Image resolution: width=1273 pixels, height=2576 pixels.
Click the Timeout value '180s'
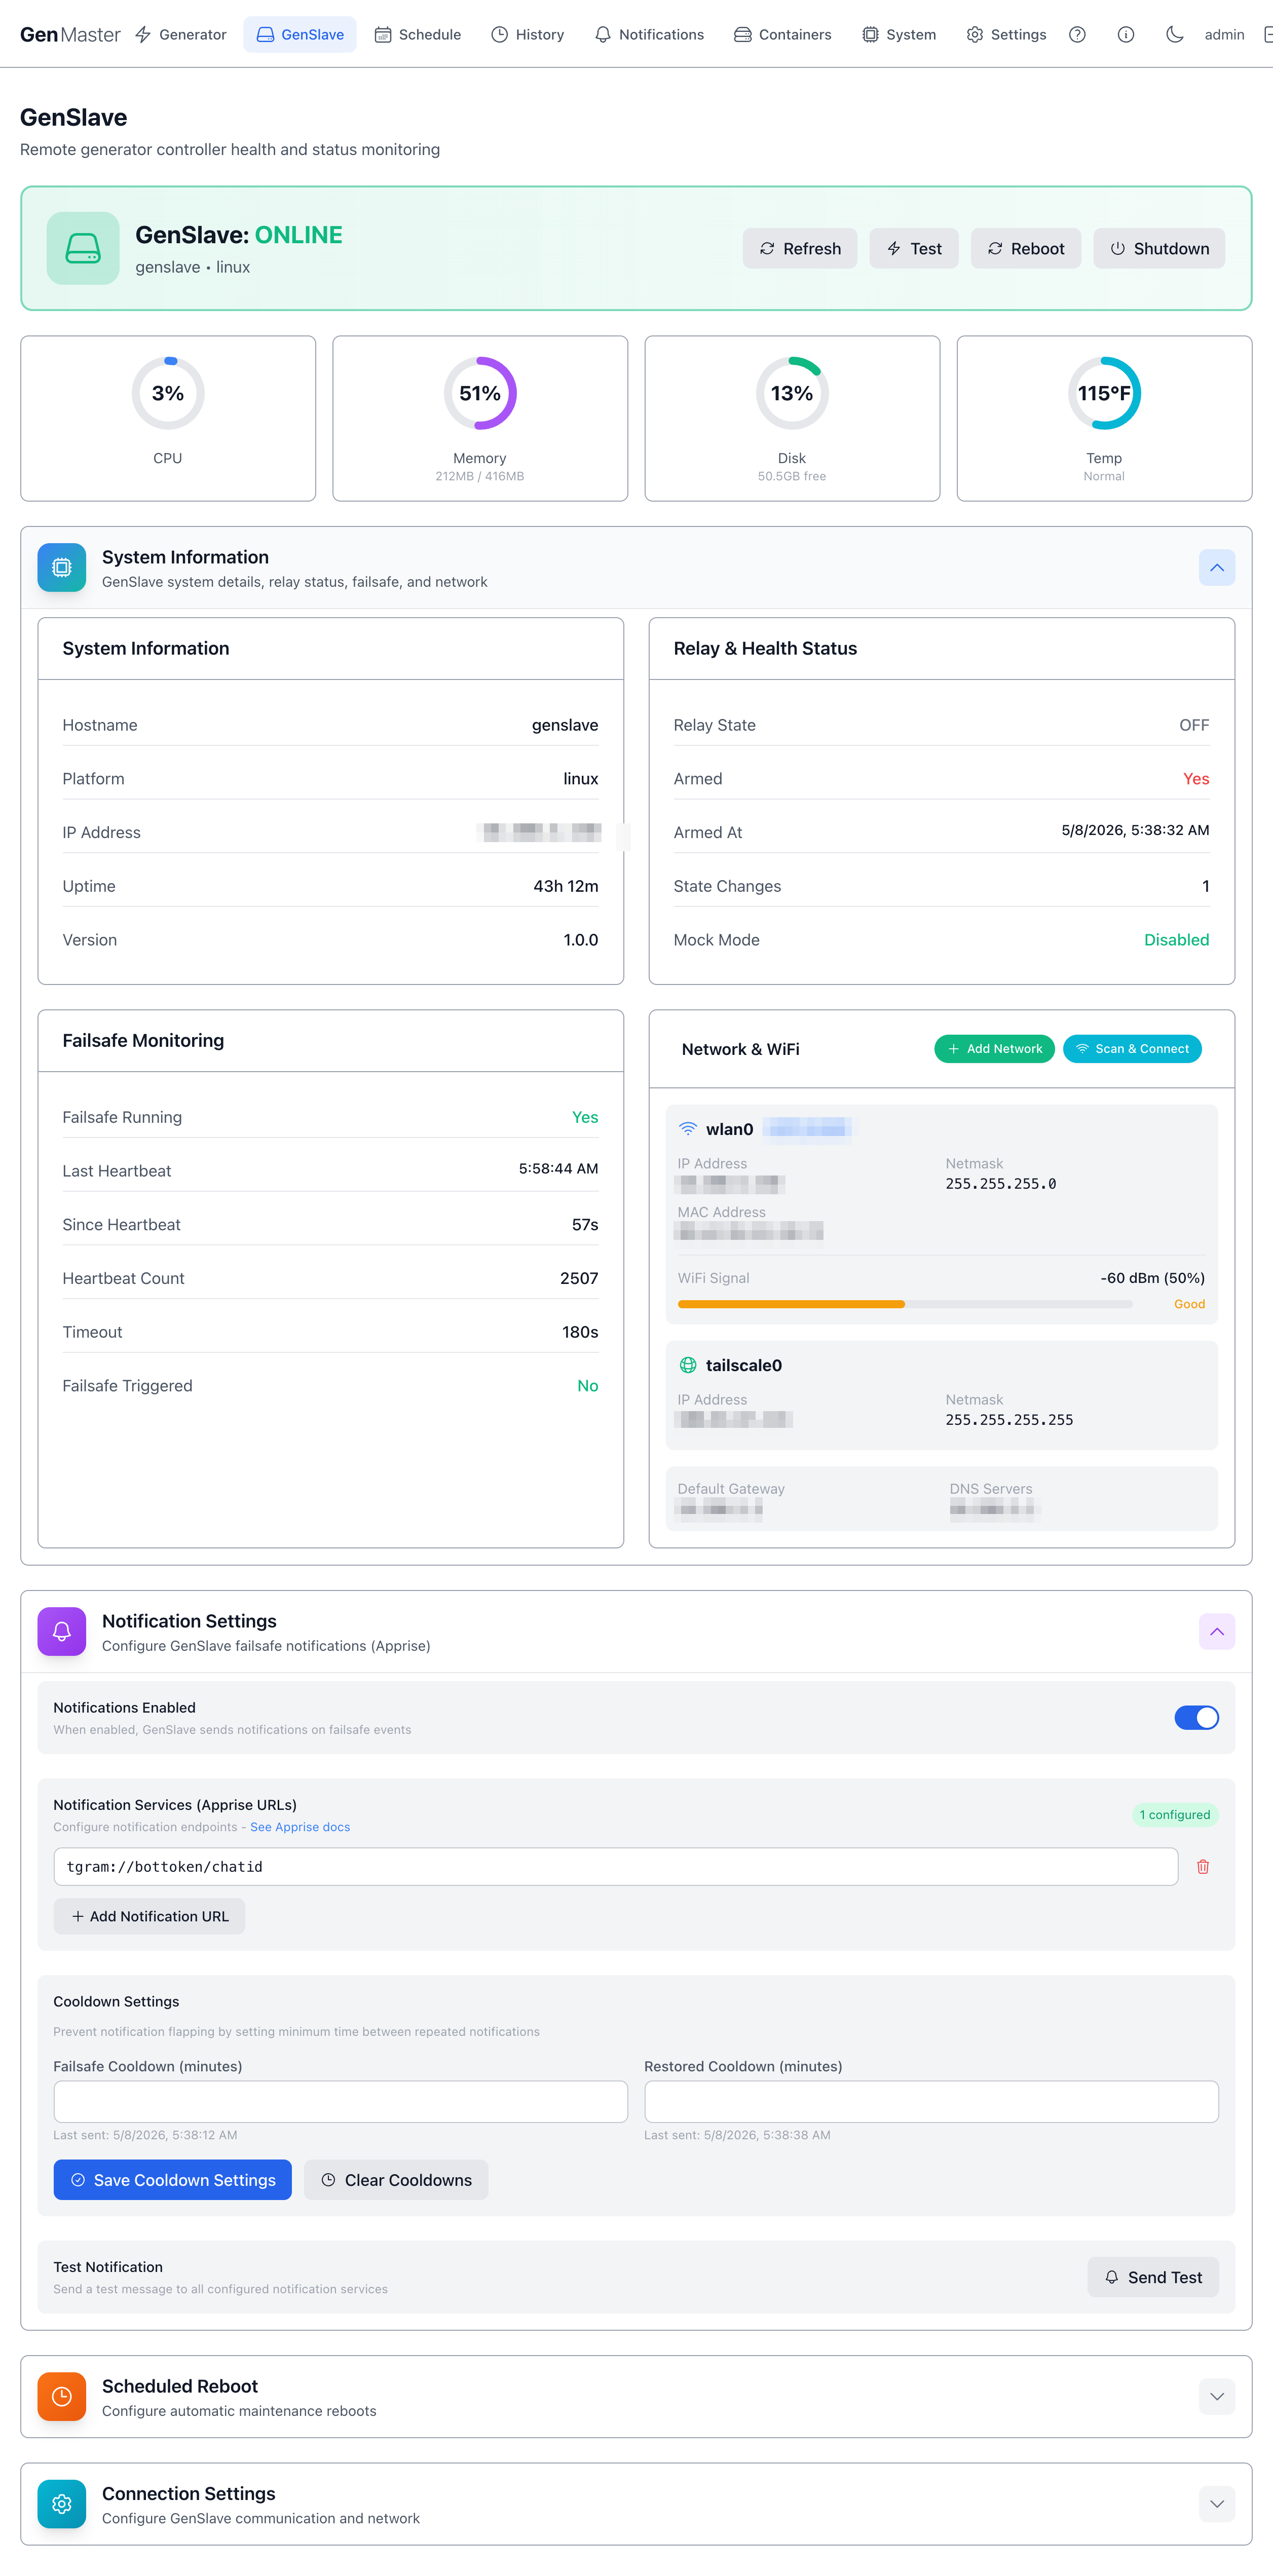pyautogui.click(x=580, y=1331)
